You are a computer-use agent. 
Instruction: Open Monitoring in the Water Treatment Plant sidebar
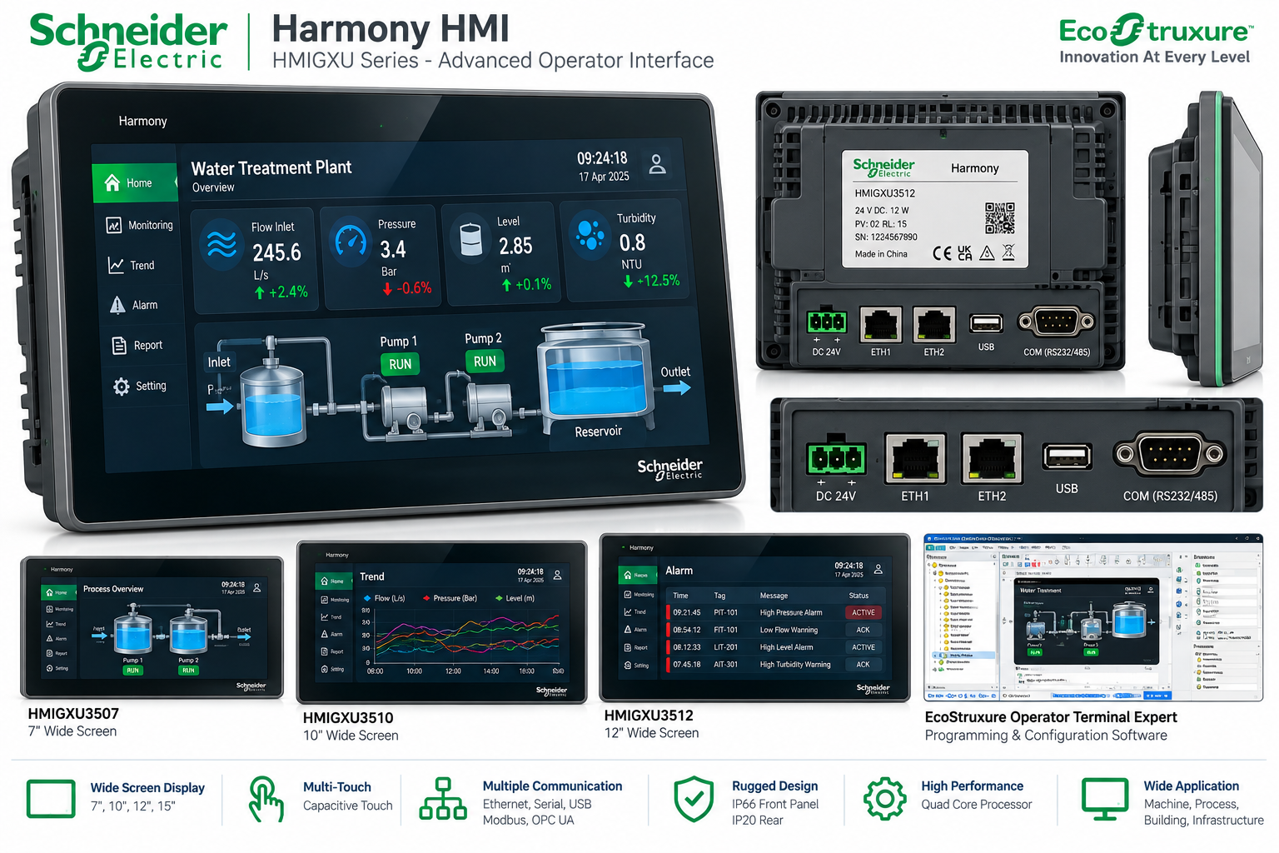(x=139, y=225)
